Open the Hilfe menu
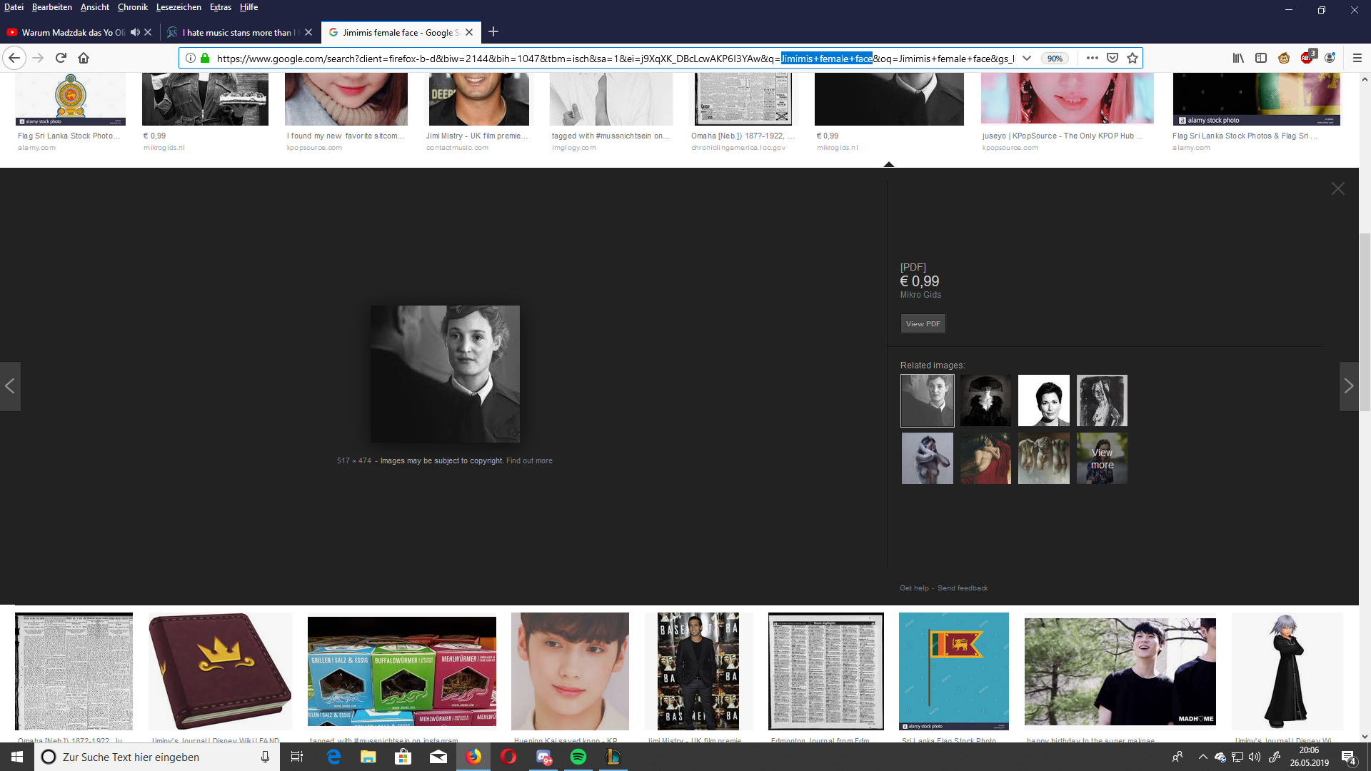The image size is (1371, 771). tap(248, 7)
